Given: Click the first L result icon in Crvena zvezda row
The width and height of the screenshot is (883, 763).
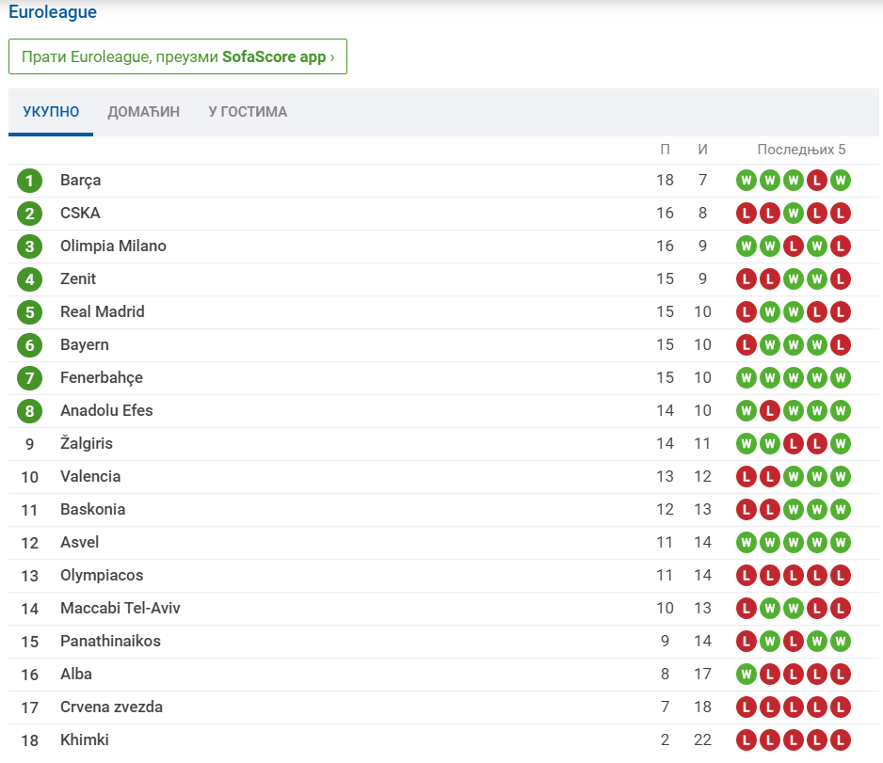Looking at the screenshot, I should (747, 707).
